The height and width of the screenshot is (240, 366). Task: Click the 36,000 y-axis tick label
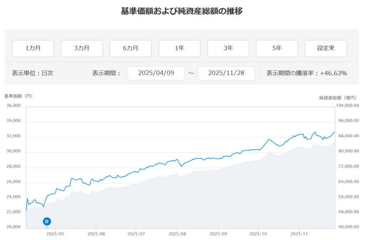click(x=14, y=106)
